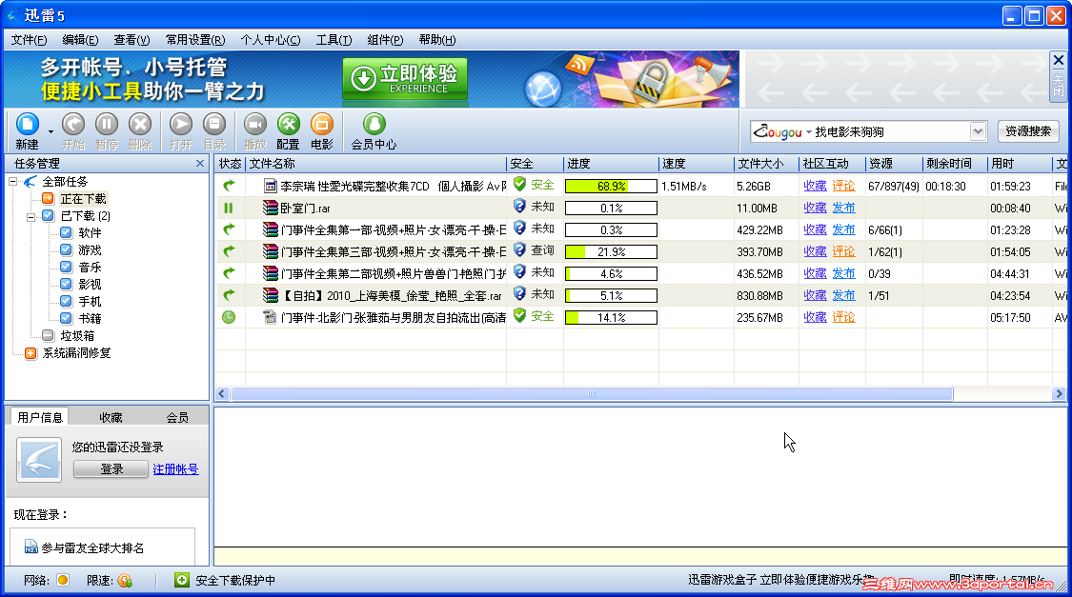Click the 播放 play toolbar icon
This screenshot has height=597, width=1072.
pyautogui.click(x=255, y=125)
